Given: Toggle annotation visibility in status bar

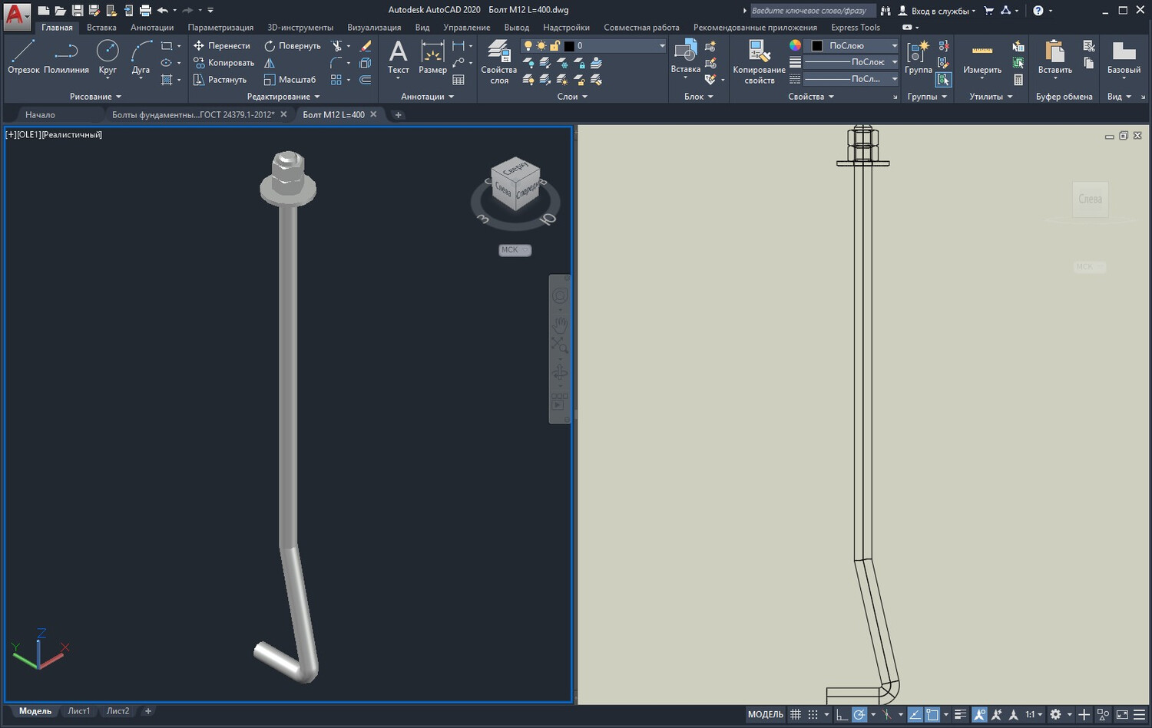Looking at the screenshot, I should (x=979, y=715).
